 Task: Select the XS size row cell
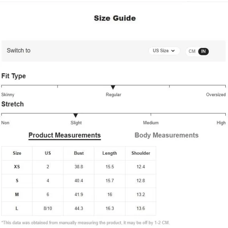[x=17, y=167]
